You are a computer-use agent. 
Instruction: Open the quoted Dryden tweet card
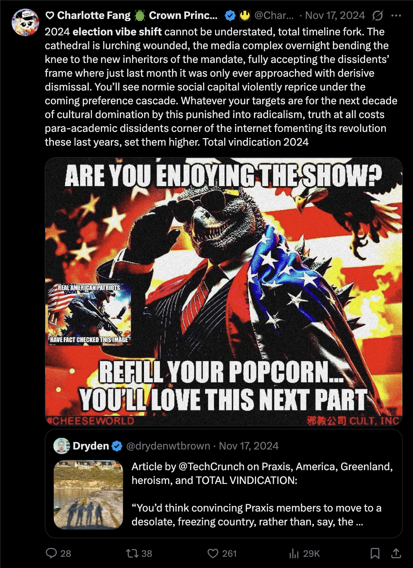click(224, 484)
